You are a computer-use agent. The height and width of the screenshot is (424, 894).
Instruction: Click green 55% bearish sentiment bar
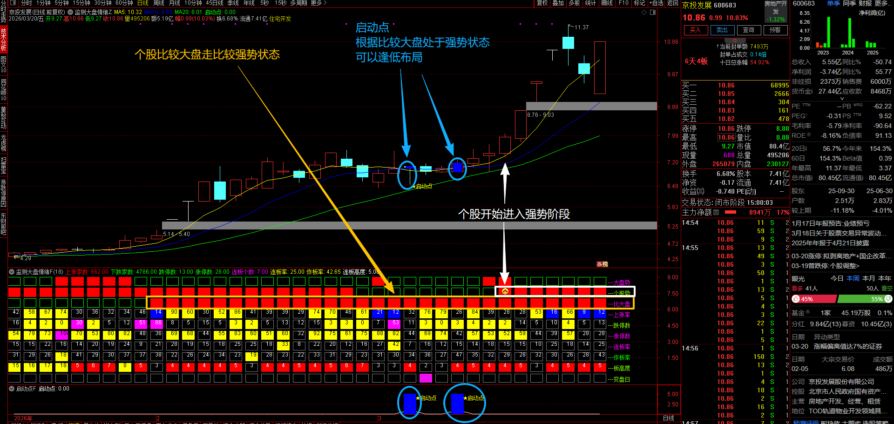click(x=865, y=299)
